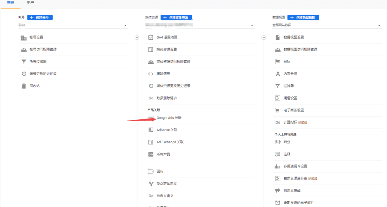Image resolution: width=387 pixels, height=207 pixels.
Task: Click the 回收站 trash icon
Action: pyautogui.click(x=24, y=86)
